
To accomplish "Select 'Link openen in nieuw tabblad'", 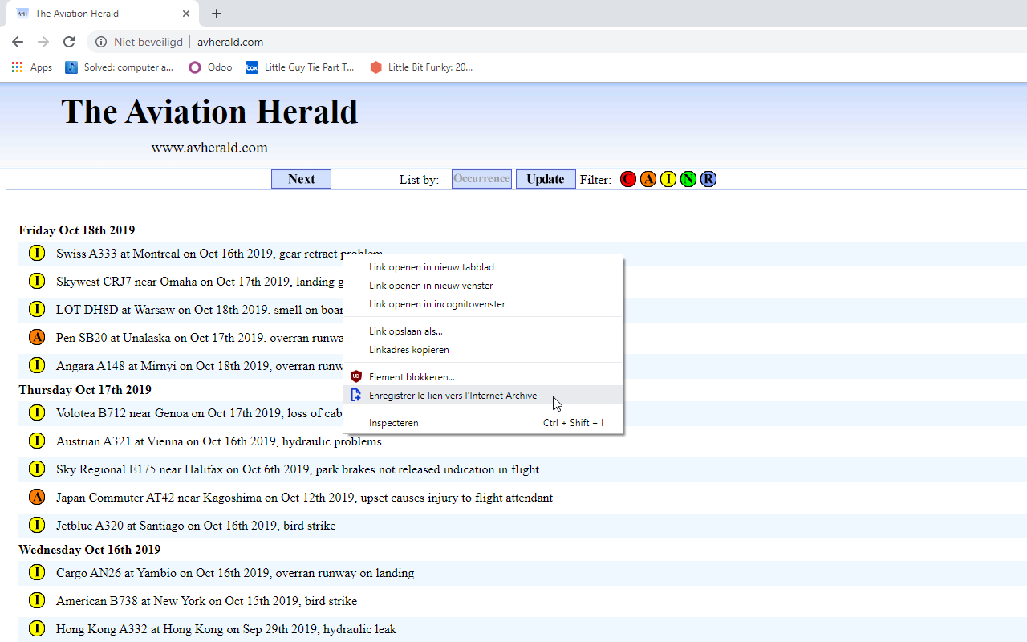I will coord(483,267).
